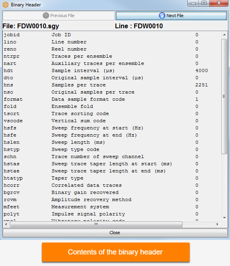Click the horizontal scrollbar thumb
Screen dimensions: 230x266
tap(96, 224)
